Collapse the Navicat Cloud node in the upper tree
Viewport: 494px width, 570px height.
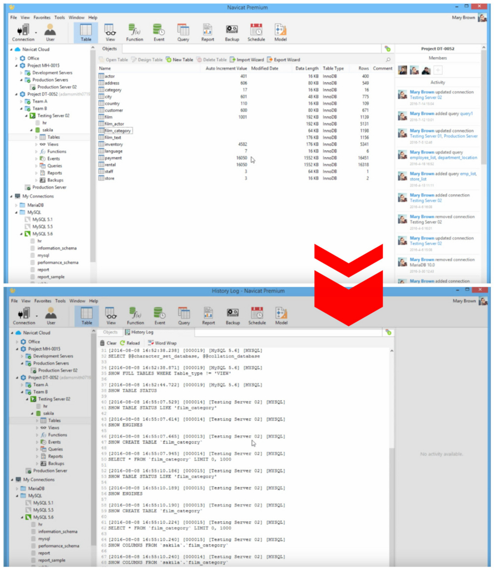coord(11,50)
